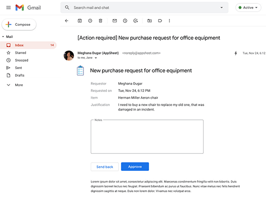Delete the email with trash icon

click(101, 20)
